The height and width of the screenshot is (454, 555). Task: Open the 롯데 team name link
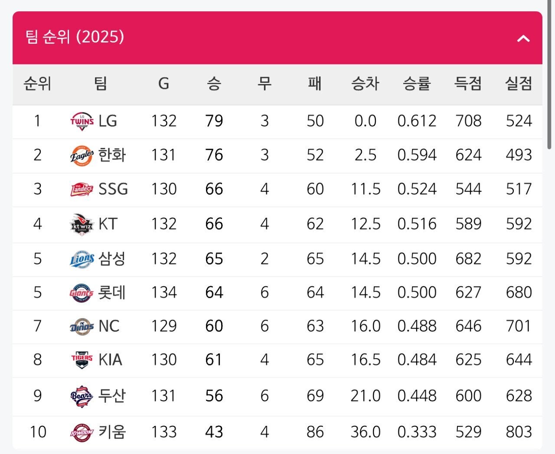(x=112, y=293)
